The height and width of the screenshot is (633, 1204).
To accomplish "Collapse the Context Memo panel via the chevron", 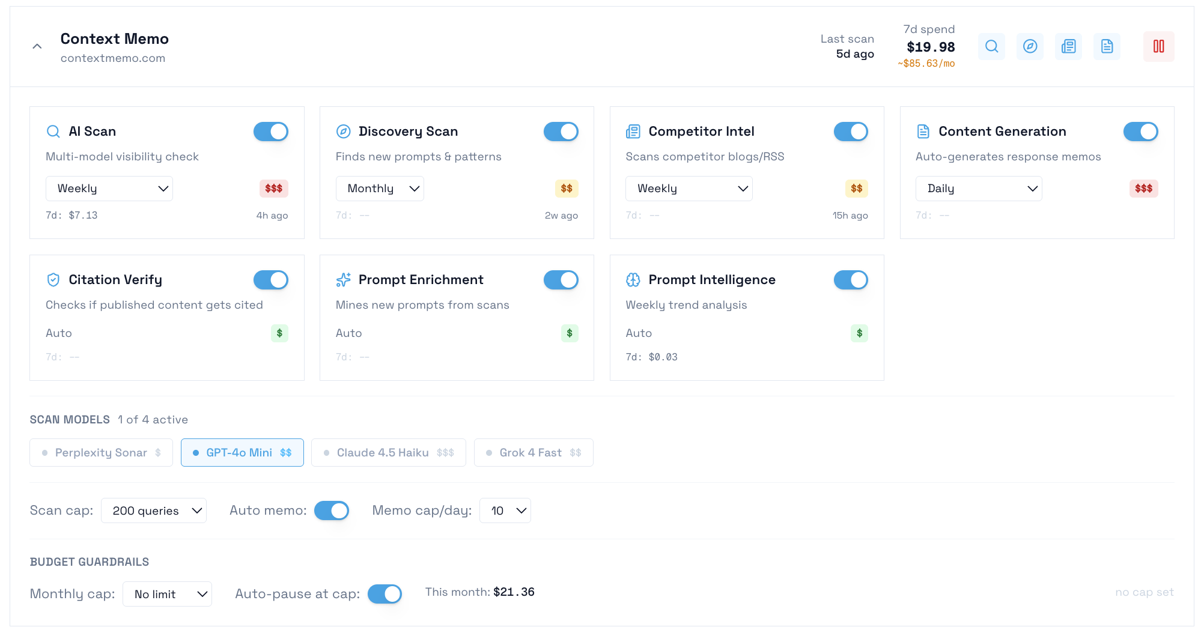I will click(37, 46).
